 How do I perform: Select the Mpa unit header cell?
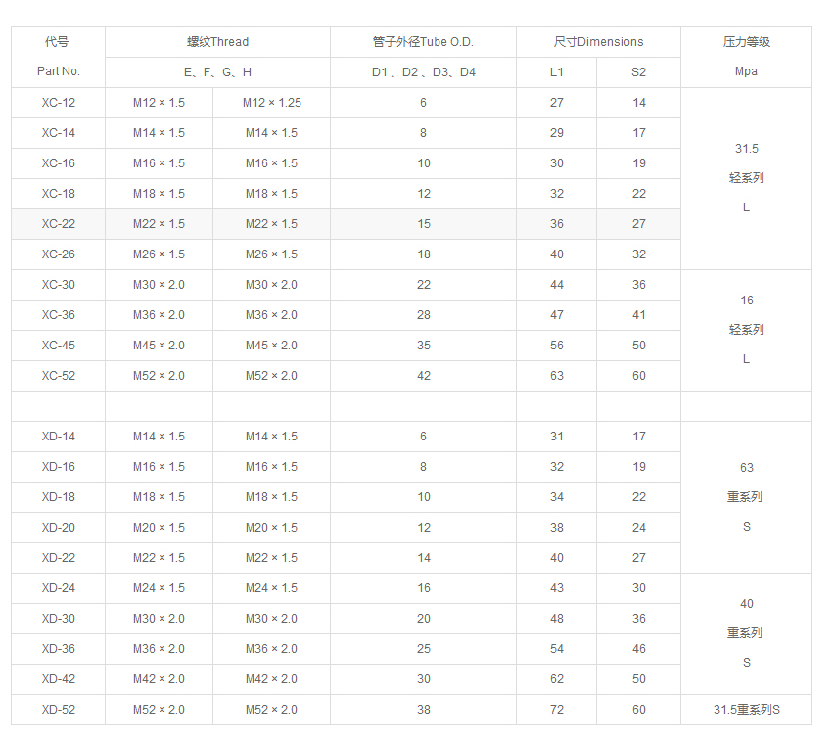746,71
